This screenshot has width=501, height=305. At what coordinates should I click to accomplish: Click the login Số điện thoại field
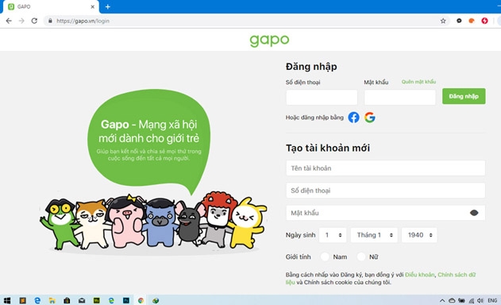[322, 97]
